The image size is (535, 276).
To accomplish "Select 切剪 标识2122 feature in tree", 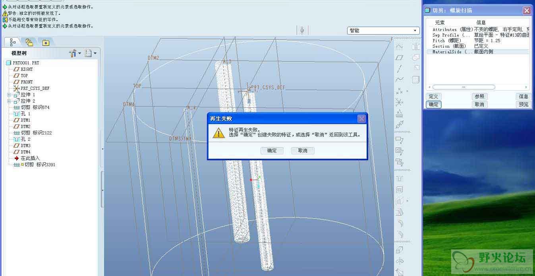I will point(33,133).
